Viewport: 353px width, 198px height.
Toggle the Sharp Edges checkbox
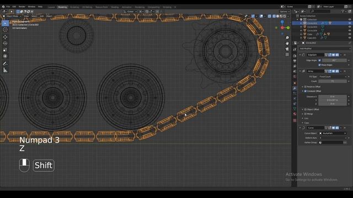(320, 65)
